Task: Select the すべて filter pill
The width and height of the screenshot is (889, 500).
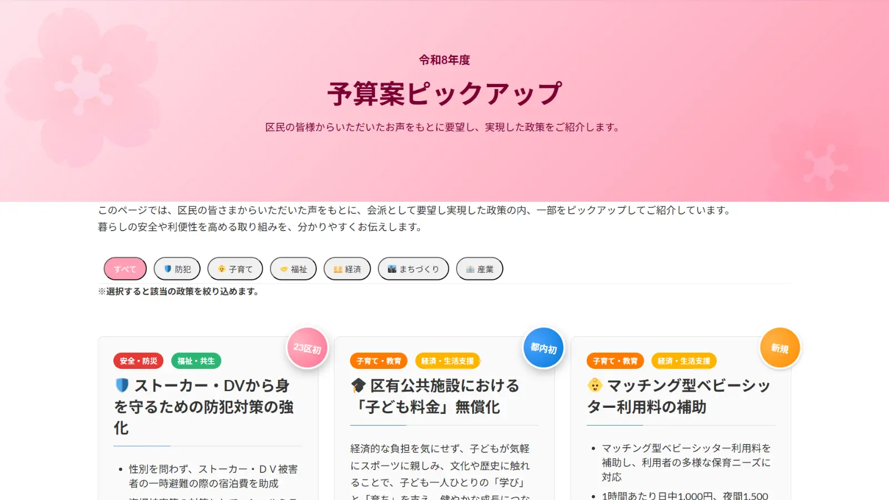Action: [125, 269]
